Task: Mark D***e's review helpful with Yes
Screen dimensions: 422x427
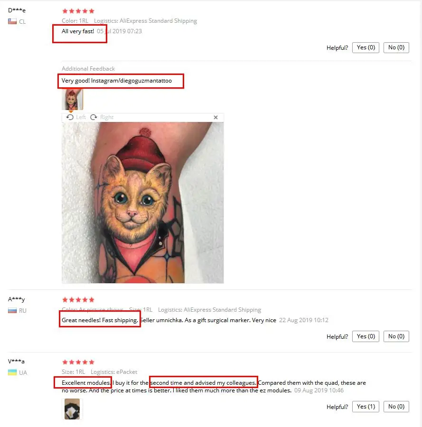Action: pyautogui.click(x=366, y=47)
